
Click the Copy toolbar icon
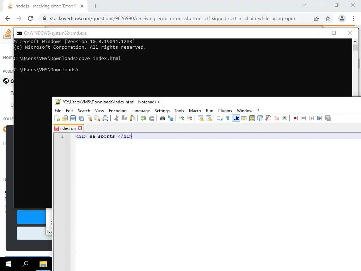pos(124,118)
